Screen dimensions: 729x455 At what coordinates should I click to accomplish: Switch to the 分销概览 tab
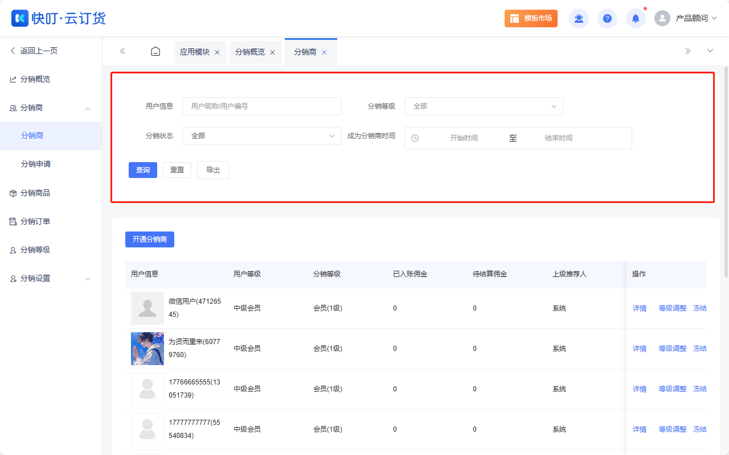(x=250, y=52)
